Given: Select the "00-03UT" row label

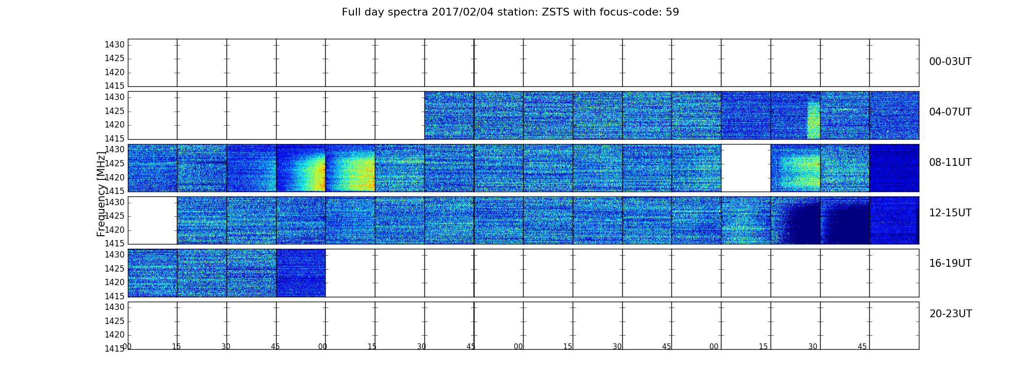Looking at the screenshot, I should point(950,62).
